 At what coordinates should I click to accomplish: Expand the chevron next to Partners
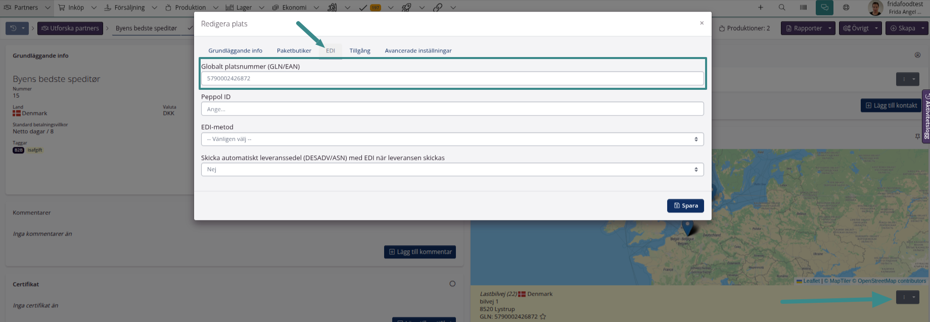tap(48, 8)
